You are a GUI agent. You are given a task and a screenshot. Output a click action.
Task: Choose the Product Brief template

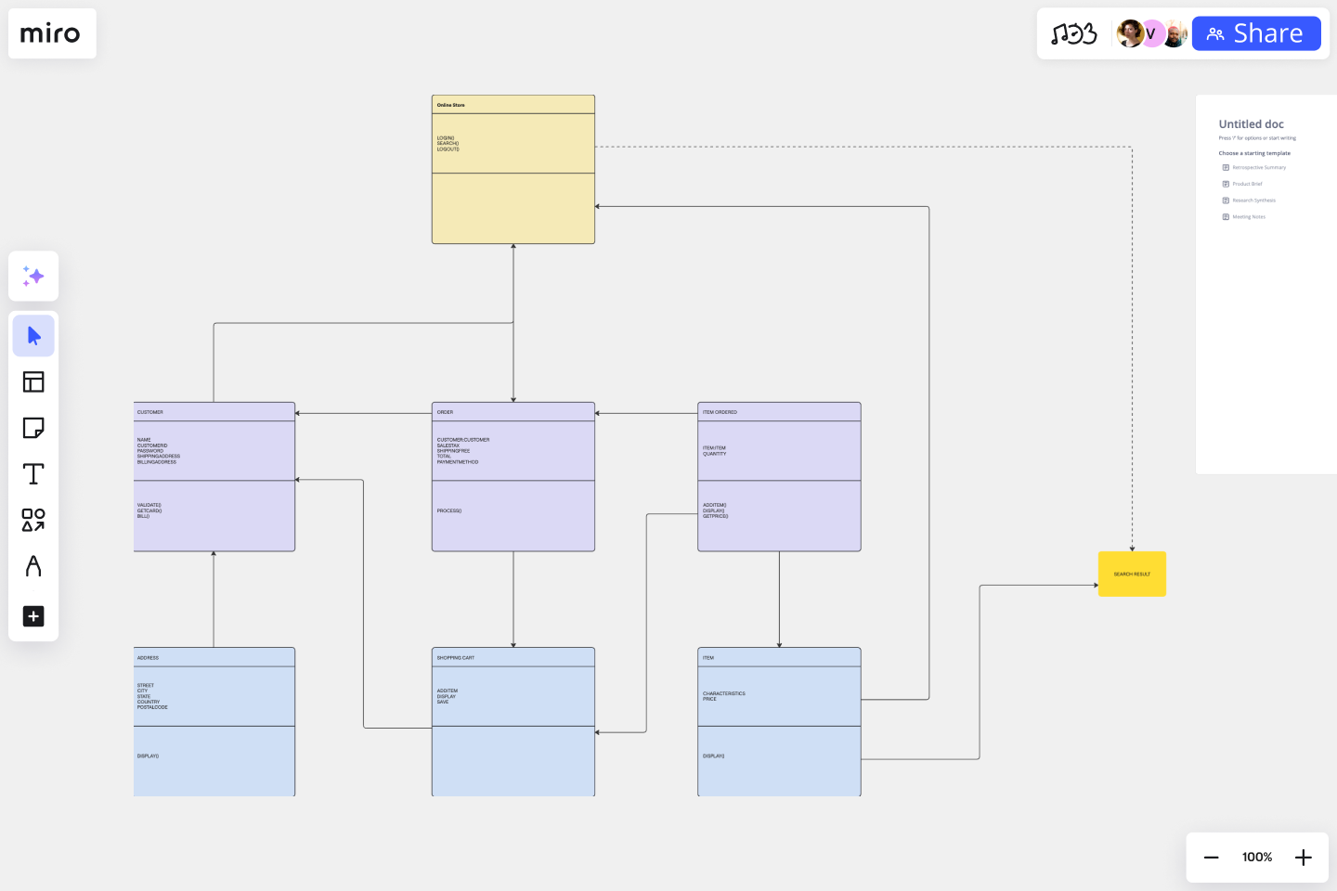[1247, 184]
